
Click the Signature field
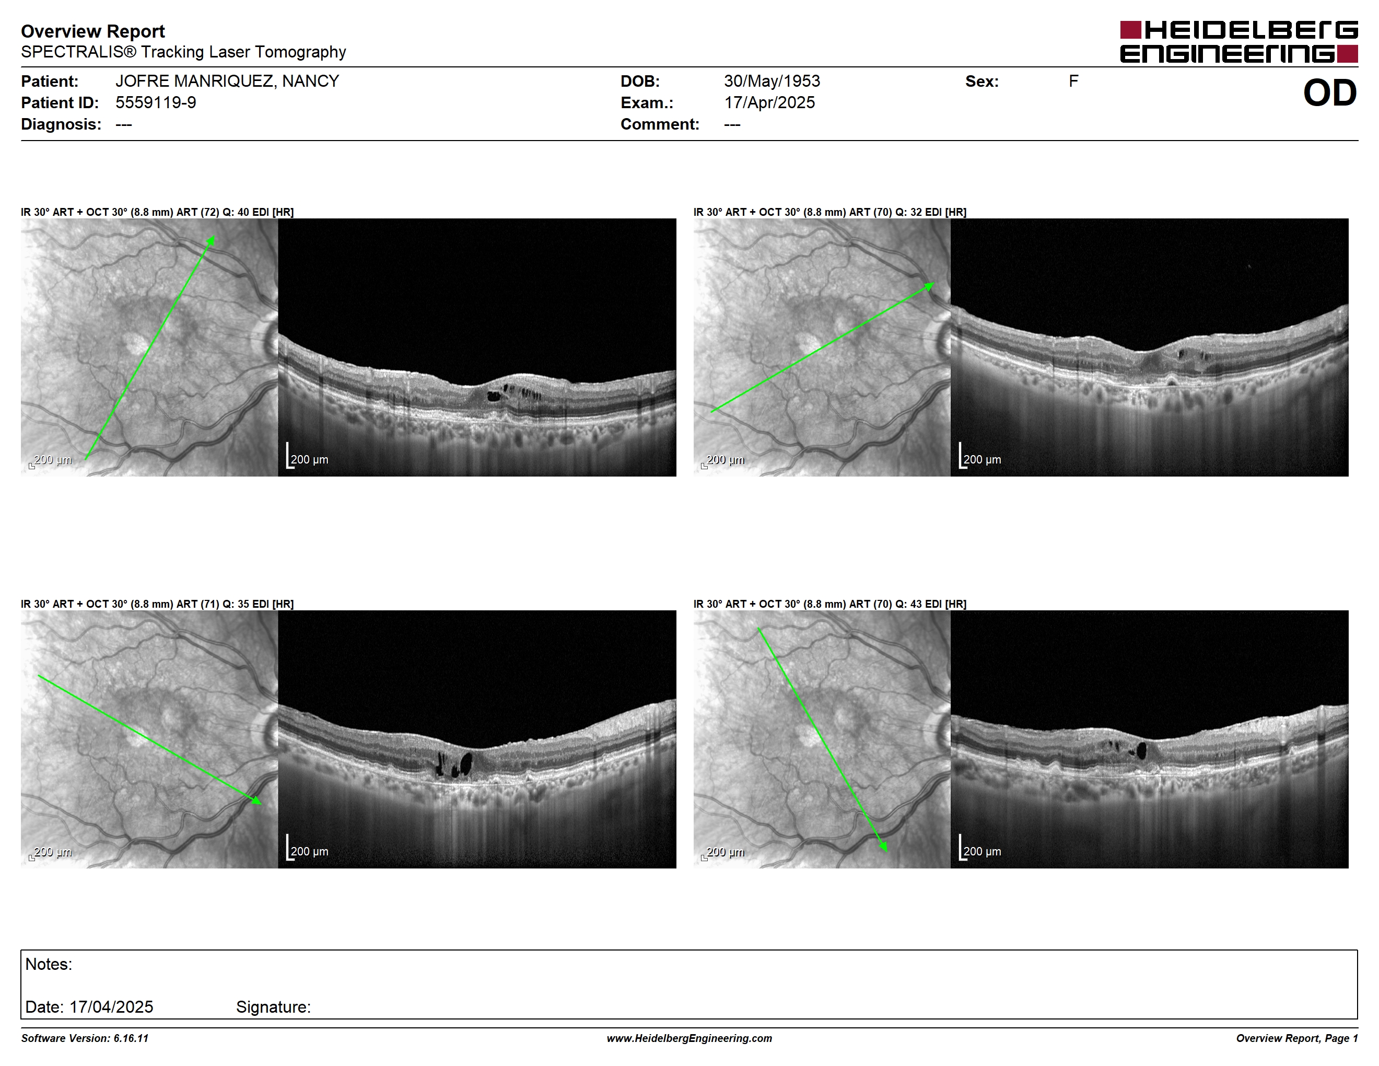tap(273, 1006)
